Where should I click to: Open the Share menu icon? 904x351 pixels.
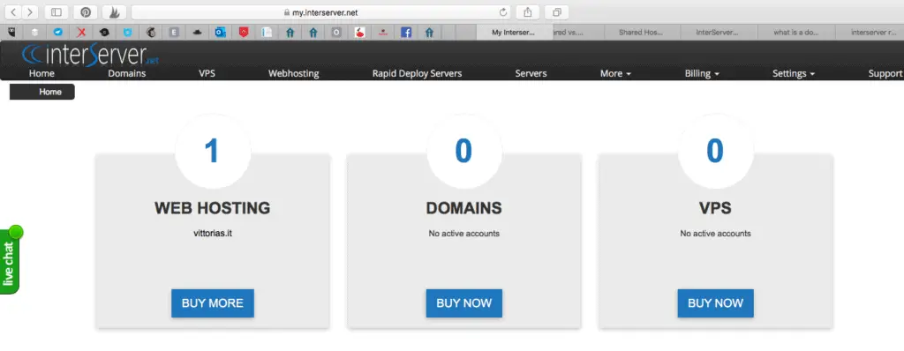click(528, 12)
